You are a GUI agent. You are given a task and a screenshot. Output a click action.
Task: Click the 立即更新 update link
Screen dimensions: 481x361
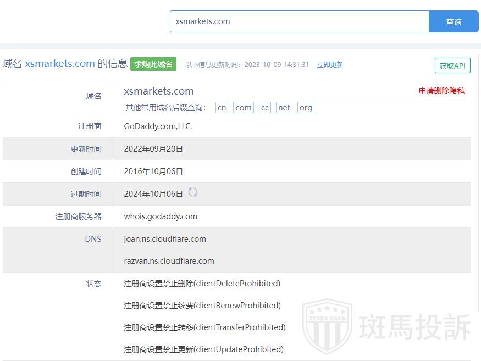point(330,65)
